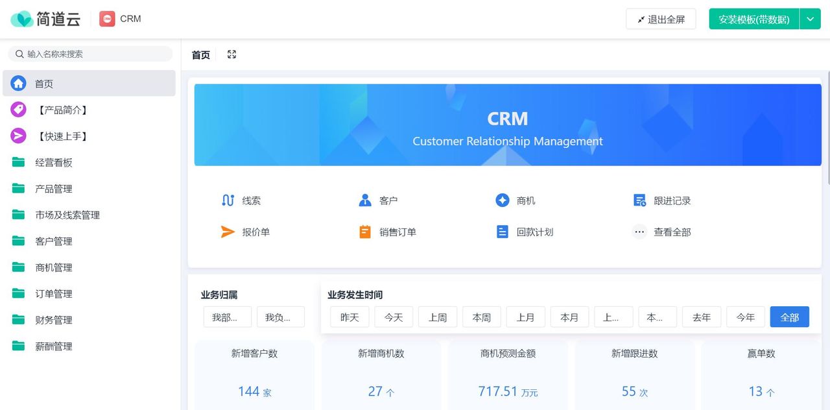Open the 客户 quick entry icon
The height and width of the screenshot is (410, 830).
[364, 200]
